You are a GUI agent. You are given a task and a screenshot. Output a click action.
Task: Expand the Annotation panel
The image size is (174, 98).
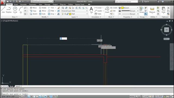click(96, 17)
